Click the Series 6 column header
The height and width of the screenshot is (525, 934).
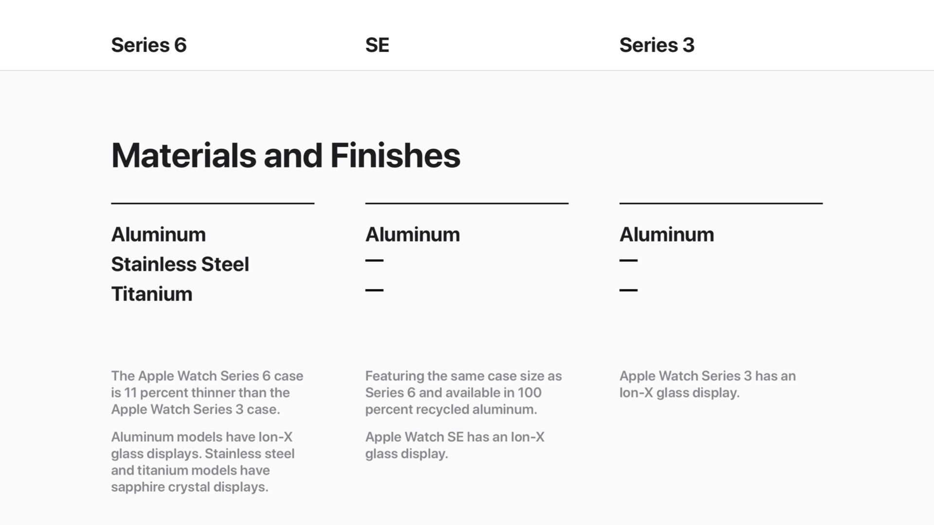[x=148, y=45]
